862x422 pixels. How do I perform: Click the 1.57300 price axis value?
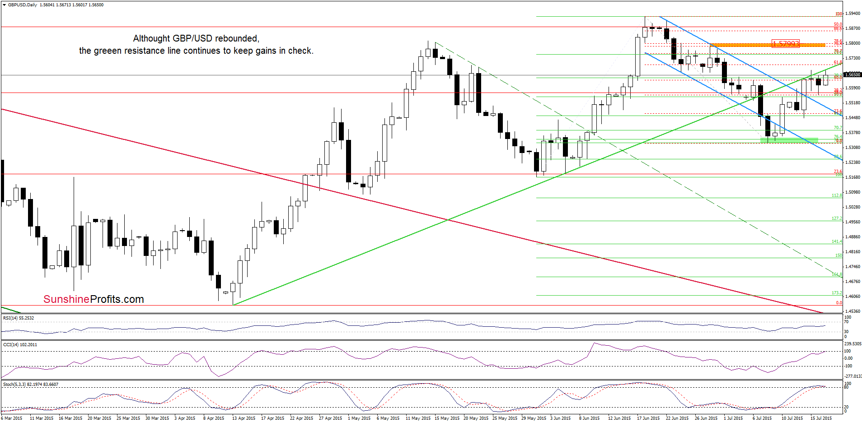point(853,58)
